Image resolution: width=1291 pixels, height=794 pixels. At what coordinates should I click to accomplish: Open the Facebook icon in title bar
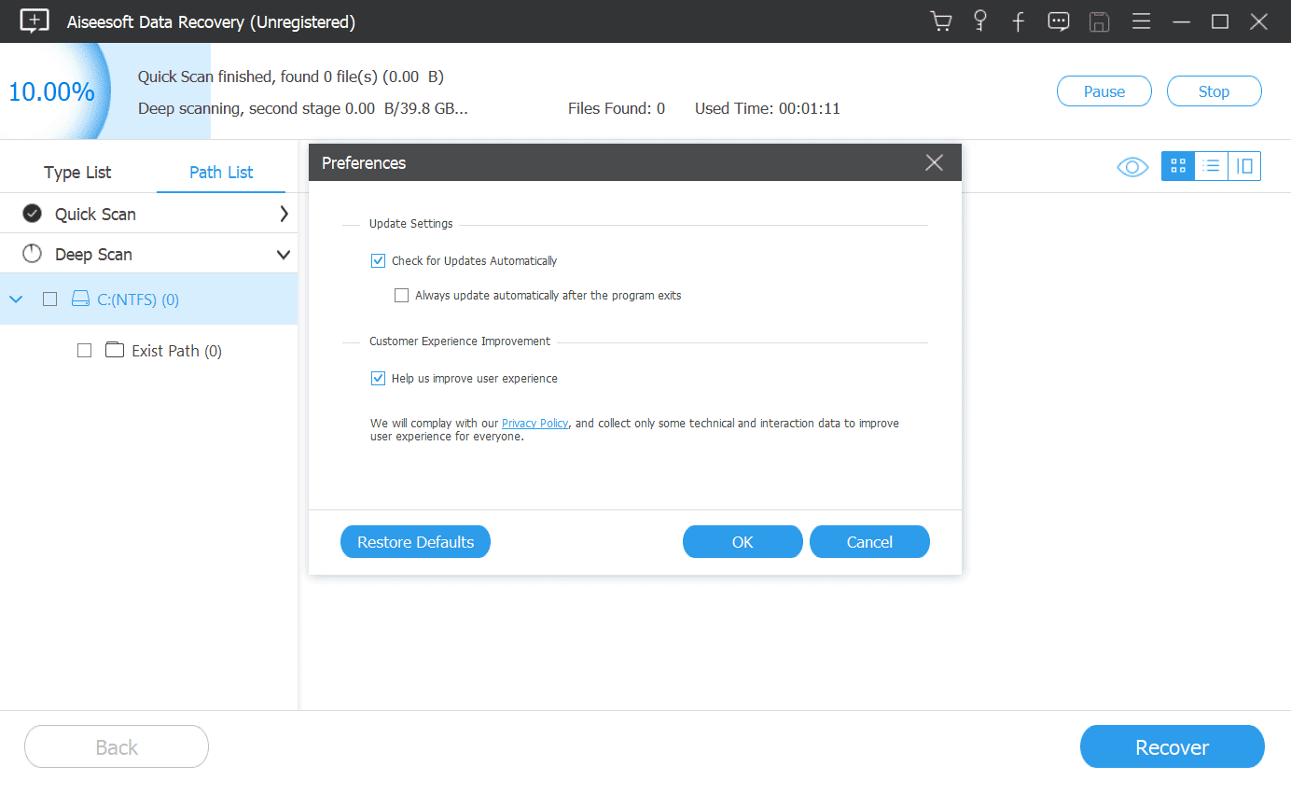pos(1019,21)
